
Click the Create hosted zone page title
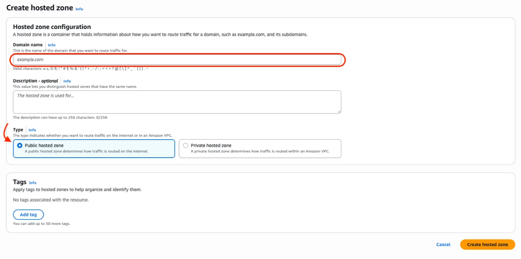pos(40,8)
